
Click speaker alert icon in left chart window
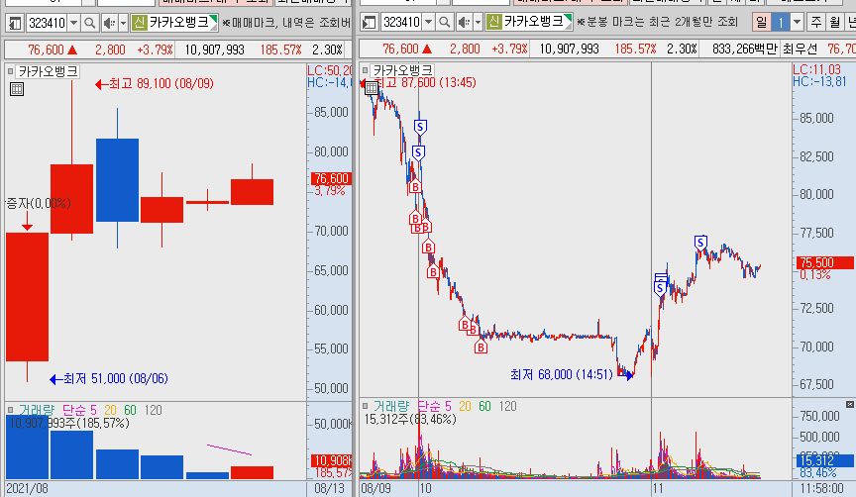pyautogui.click(x=110, y=23)
